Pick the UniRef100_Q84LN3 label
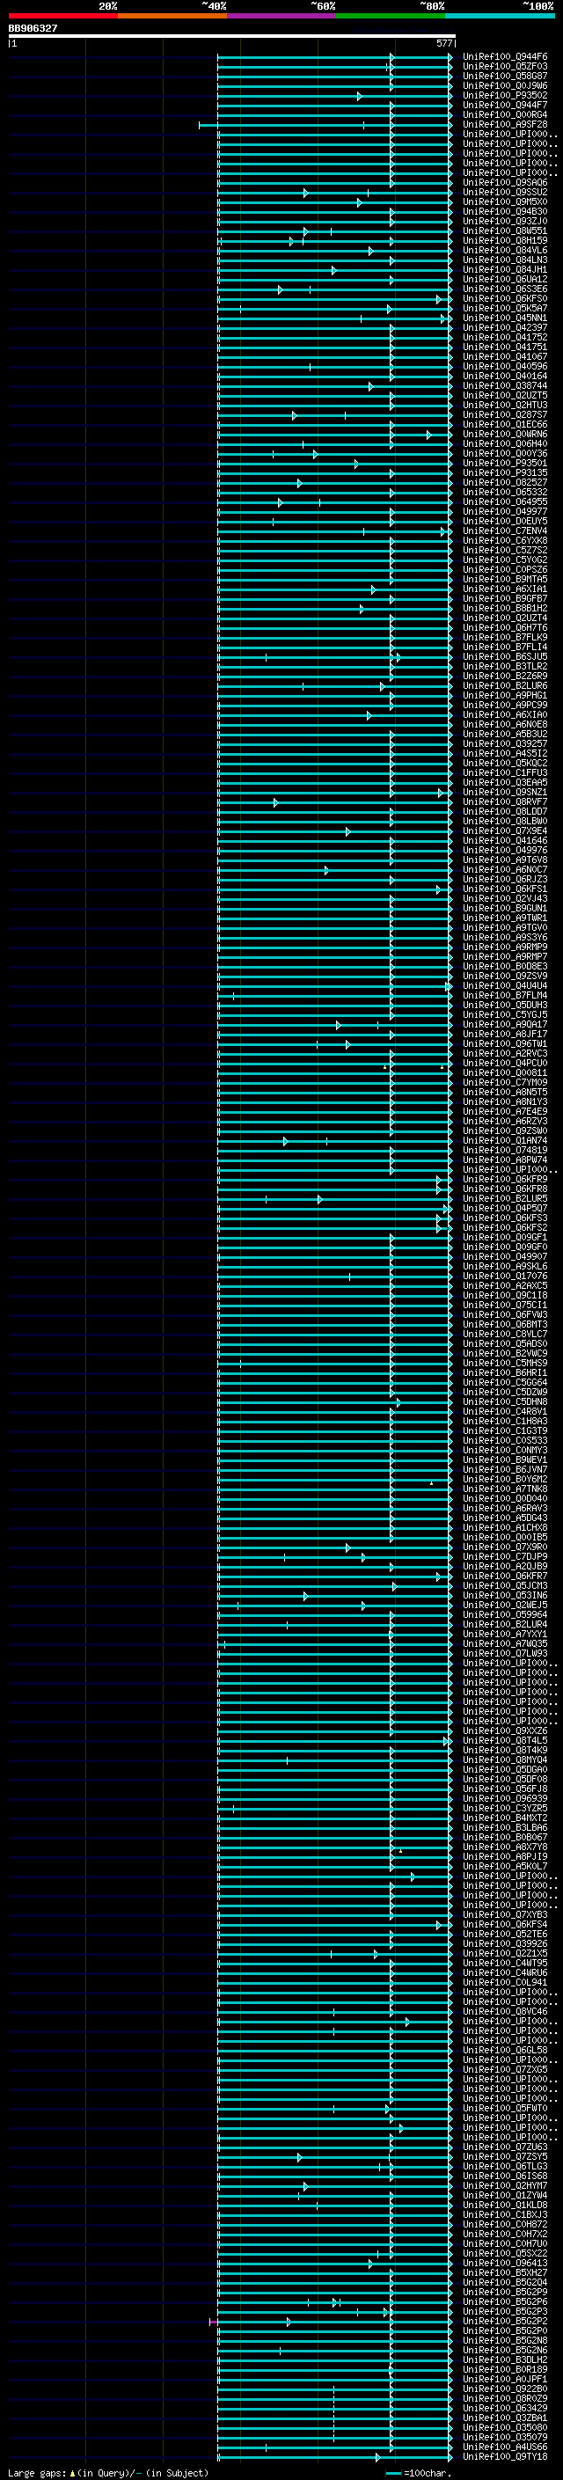 505,260
